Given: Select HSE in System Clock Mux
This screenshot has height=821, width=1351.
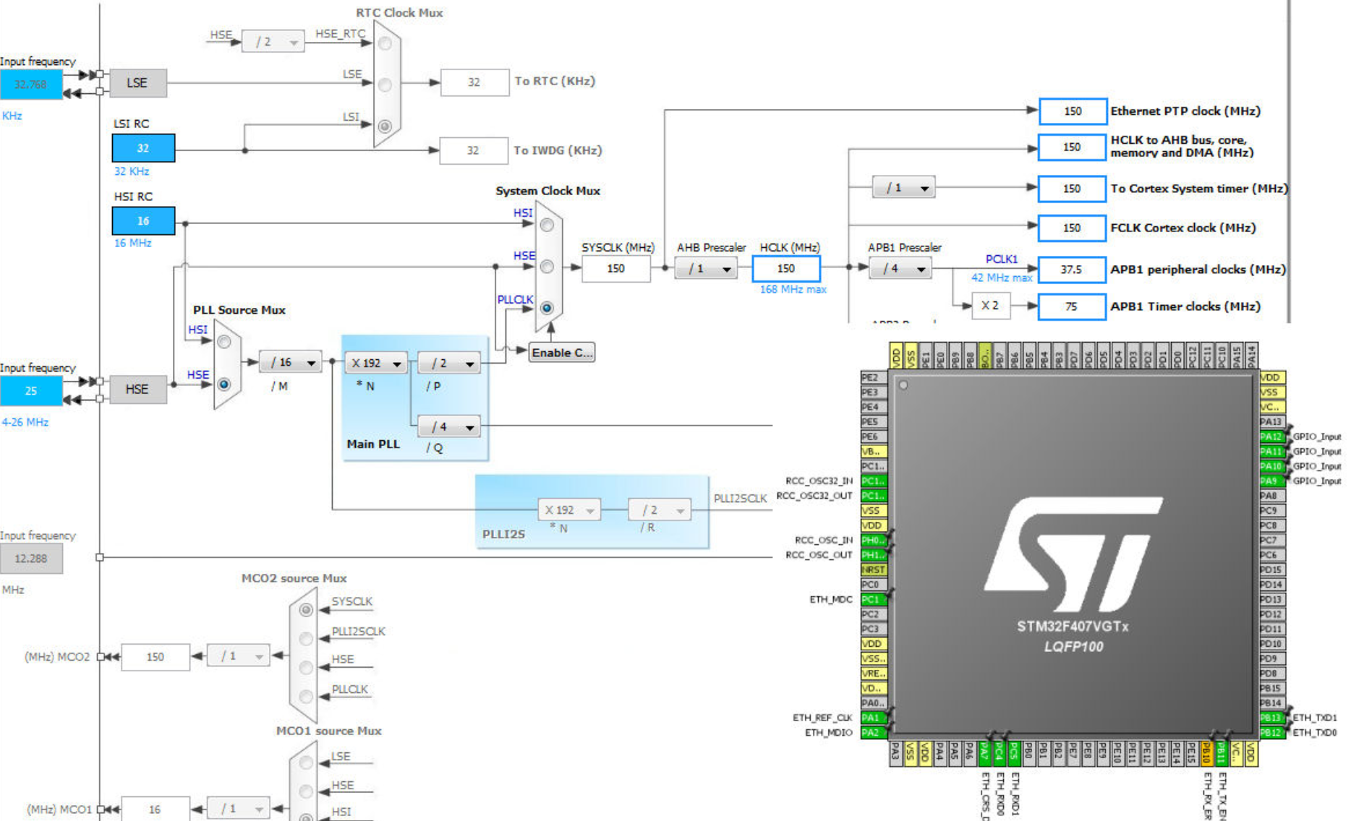Looking at the screenshot, I should (547, 267).
